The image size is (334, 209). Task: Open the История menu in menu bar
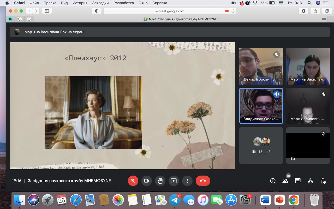80,3
